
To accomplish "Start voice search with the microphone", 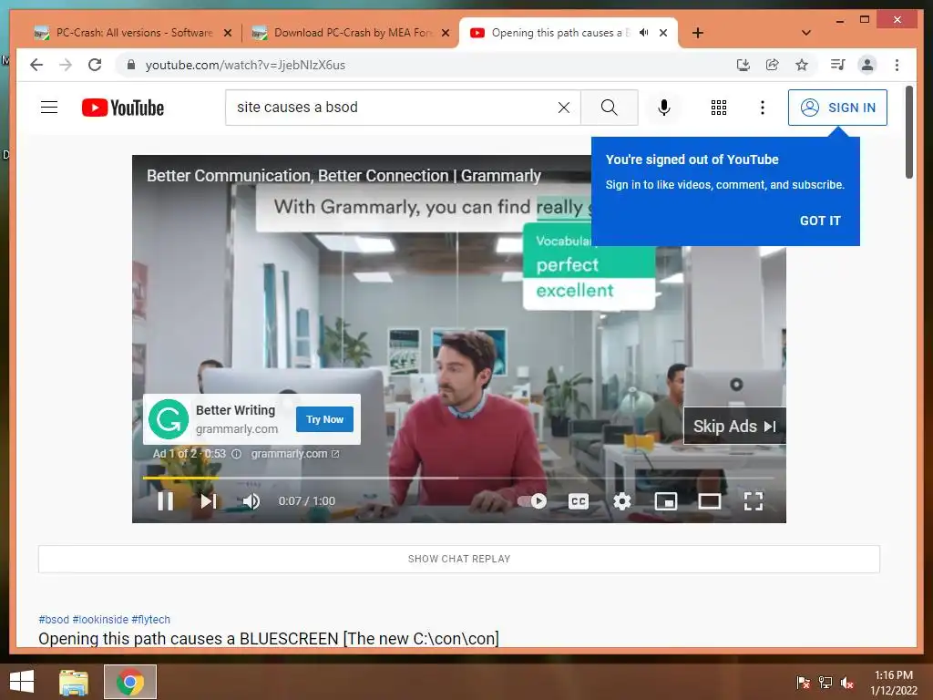I will [664, 108].
